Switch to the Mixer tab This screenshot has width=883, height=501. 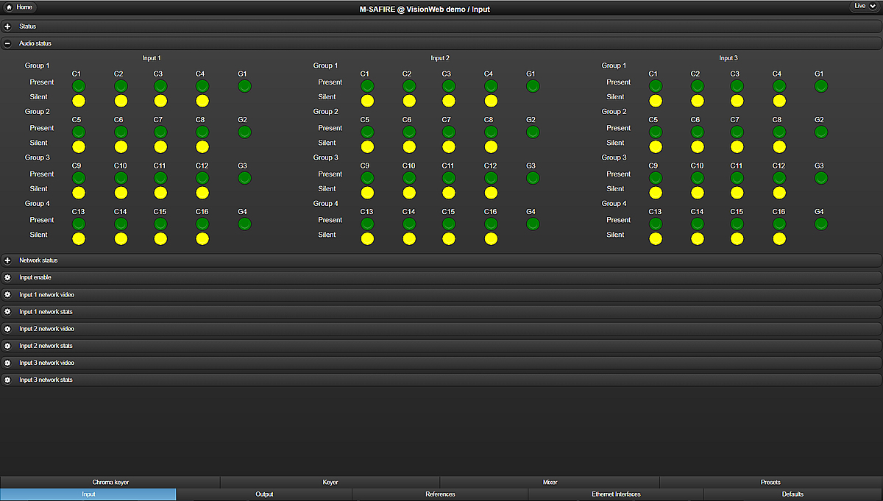(550, 483)
